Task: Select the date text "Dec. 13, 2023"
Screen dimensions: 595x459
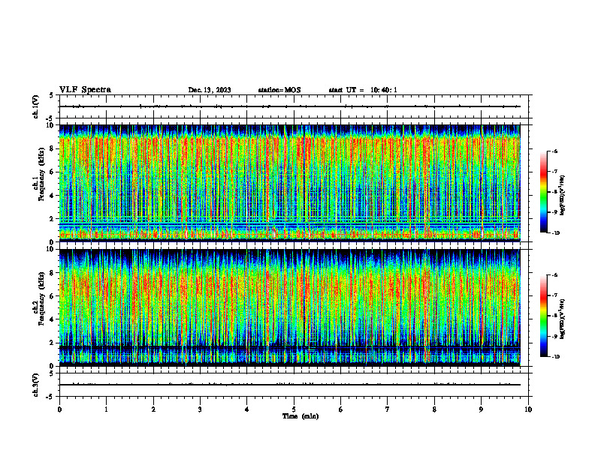Action: pyautogui.click(x=210, y=90)
